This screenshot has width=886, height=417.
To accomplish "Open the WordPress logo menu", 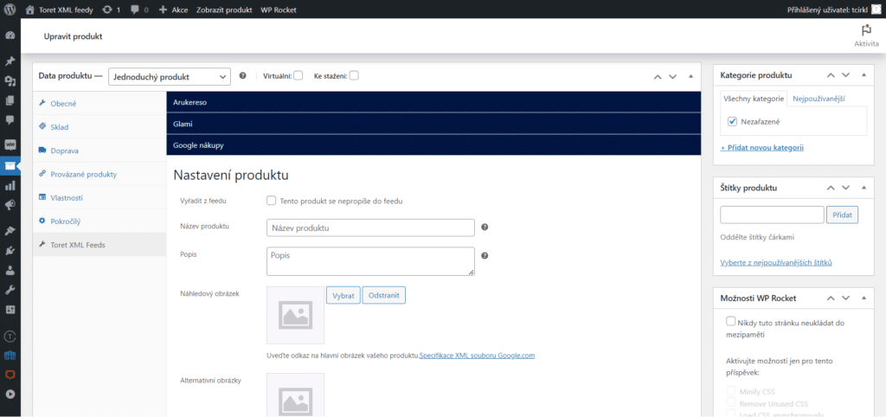I will 10,10.
